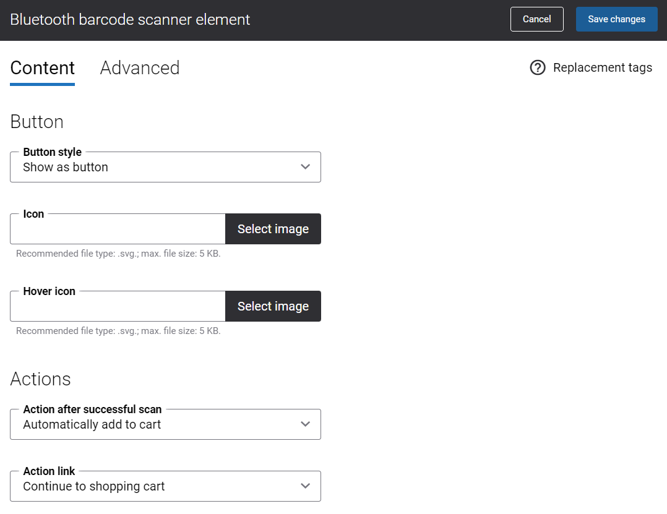The height and width of the screenshot is (514, 667).
Task: Click the Bluetooth barcode scanner element title
Action: pos(130,19)
